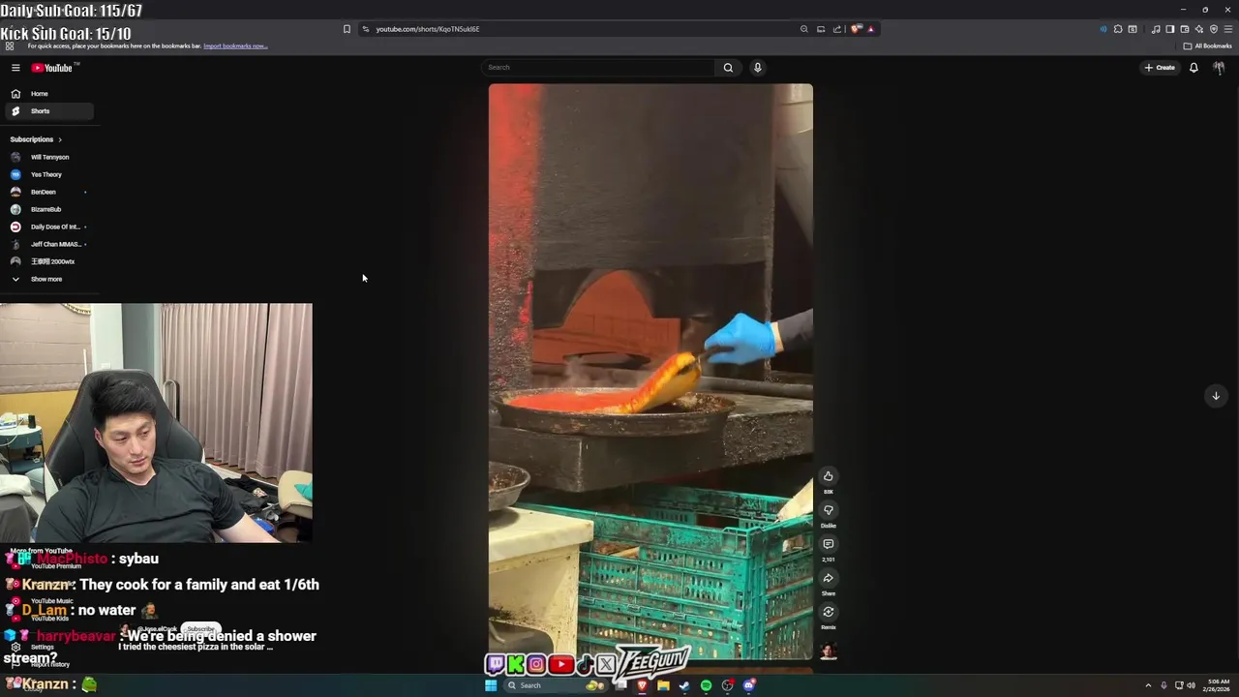Share the Short via arrow icon
This screenshot has width=1239, height=697.
coord(828,578)
